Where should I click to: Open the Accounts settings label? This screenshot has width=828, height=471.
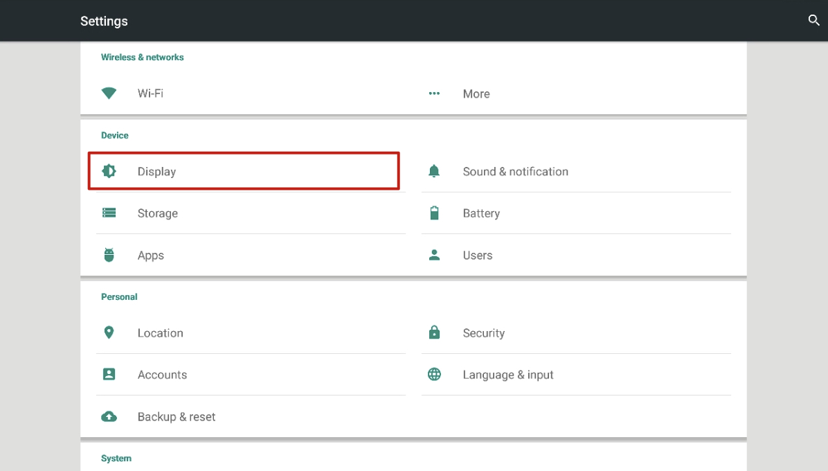(162, 375)
